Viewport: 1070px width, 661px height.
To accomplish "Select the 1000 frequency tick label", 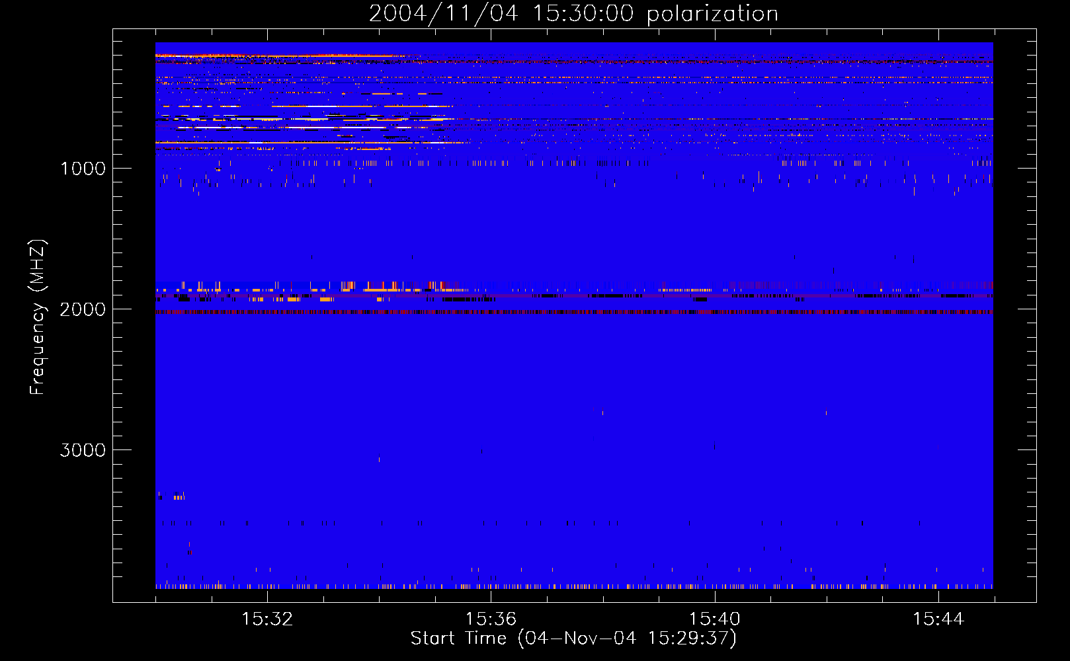I will (83, 169).
